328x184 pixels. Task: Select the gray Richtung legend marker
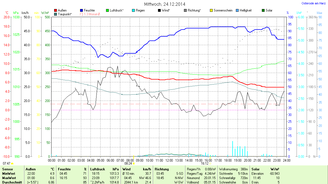point(185,10)
